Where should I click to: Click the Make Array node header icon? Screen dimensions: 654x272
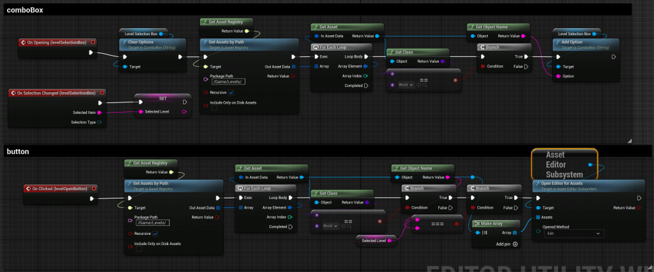pyautogui.click(x=477, y=223)
